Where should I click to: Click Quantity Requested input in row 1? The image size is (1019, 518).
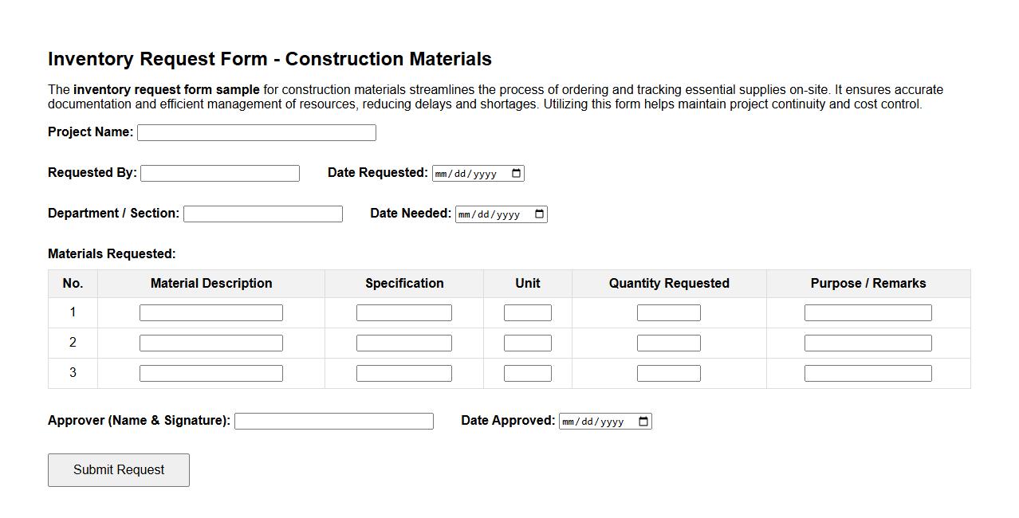pyautogui.click(x=668, y=312)
